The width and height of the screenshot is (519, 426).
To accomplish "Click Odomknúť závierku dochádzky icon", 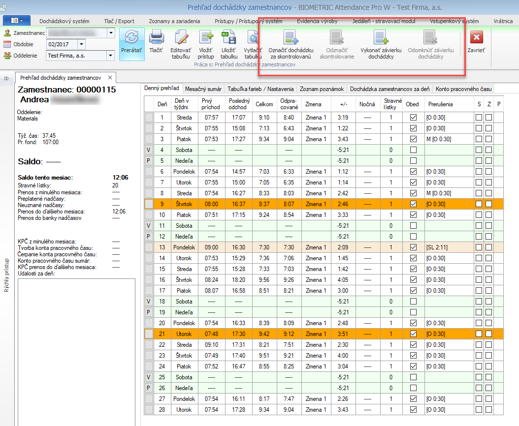I will point(431,37).
